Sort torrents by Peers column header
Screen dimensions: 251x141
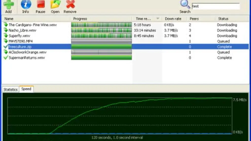194,19
